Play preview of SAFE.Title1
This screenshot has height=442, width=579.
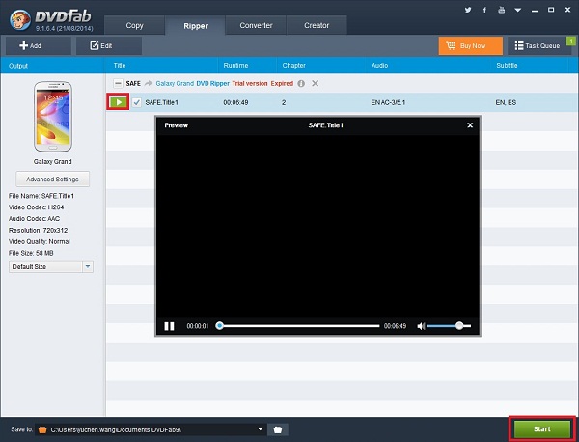118,102
